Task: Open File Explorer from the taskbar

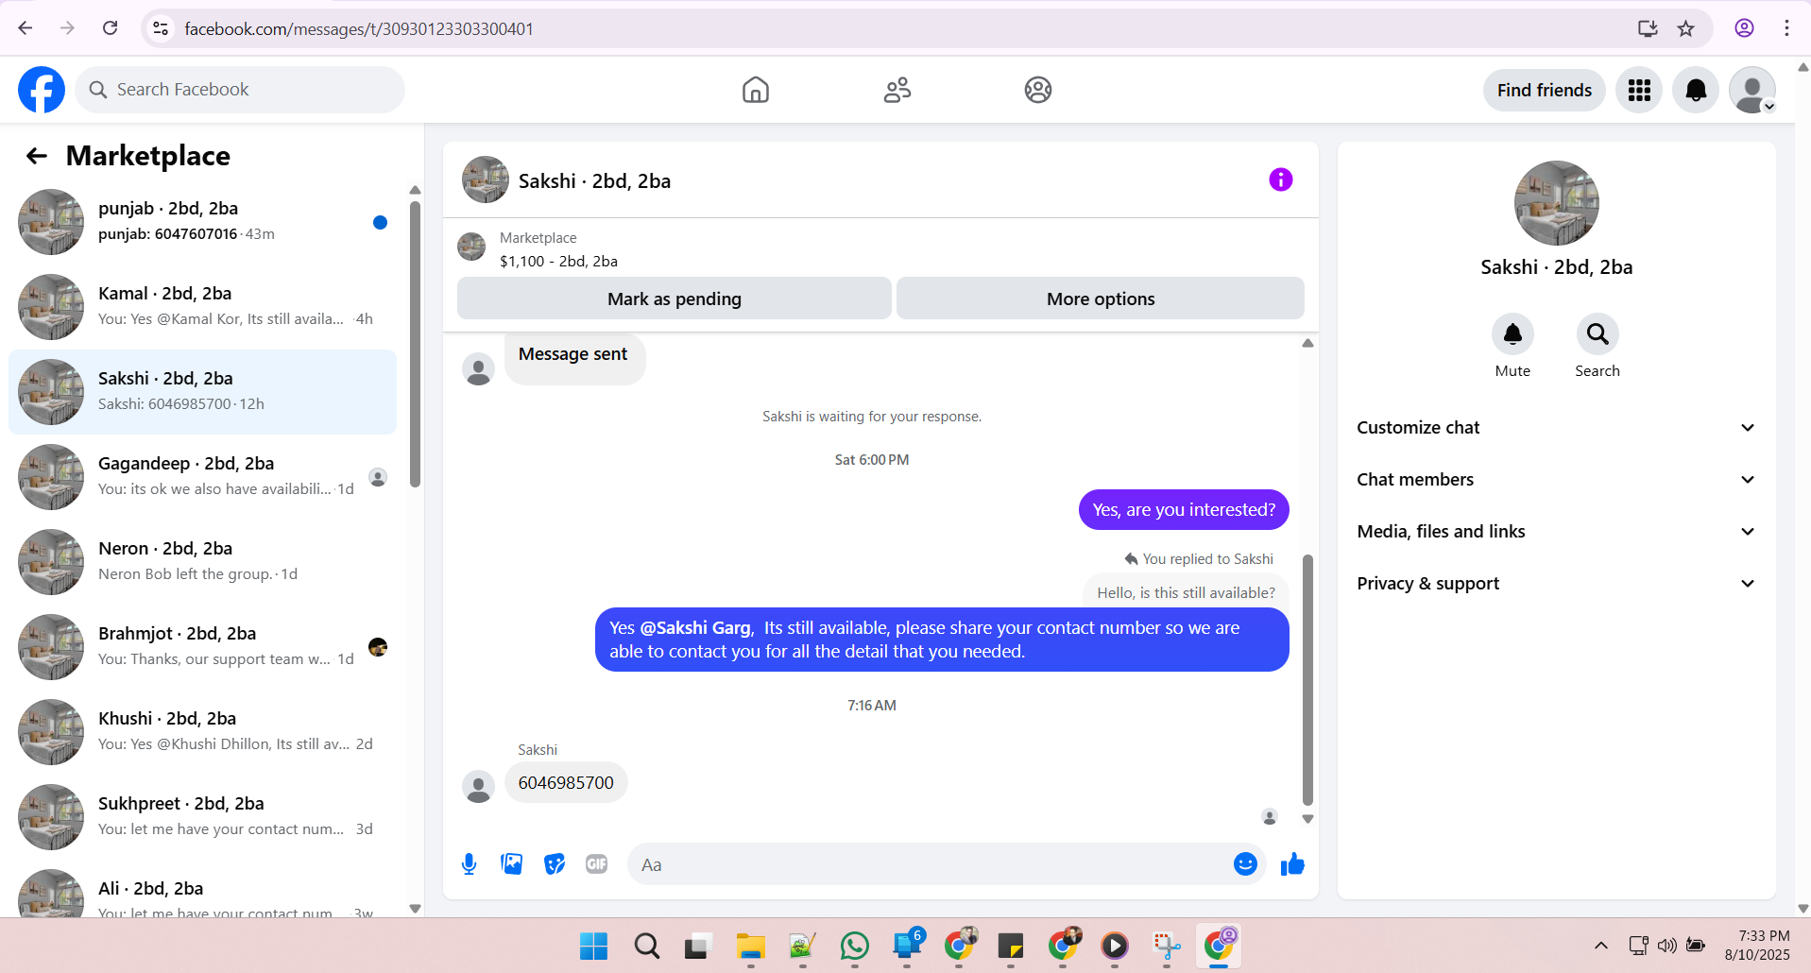Action: point(750,946)
